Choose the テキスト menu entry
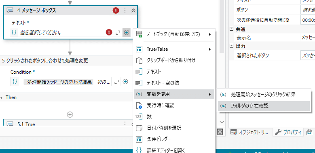Viewport: 315px width, 153px height. pyautogui.click(x=174, y=71)
